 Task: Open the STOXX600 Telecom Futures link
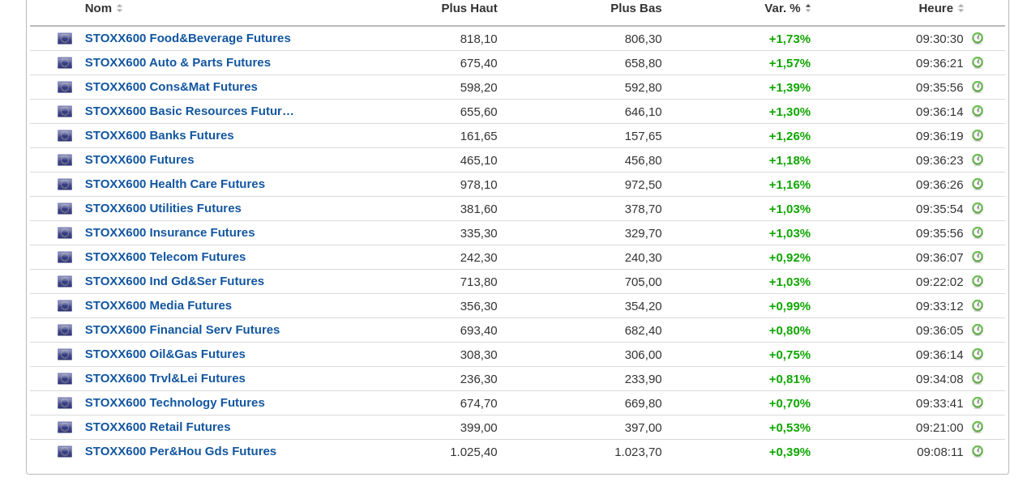pos(165,257)
